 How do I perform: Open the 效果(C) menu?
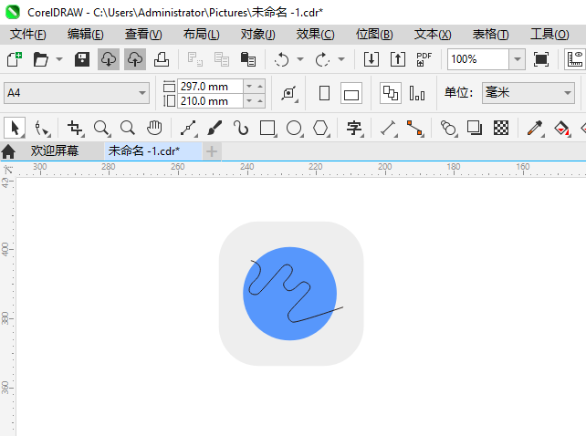point(316,35)
